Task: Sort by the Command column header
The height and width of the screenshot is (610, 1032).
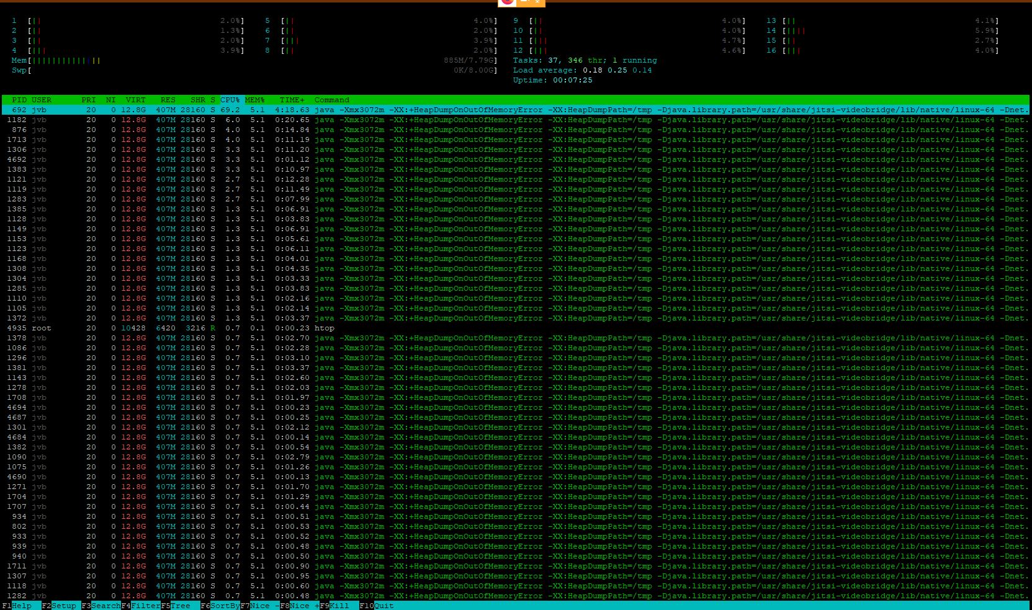Action: 332,100
